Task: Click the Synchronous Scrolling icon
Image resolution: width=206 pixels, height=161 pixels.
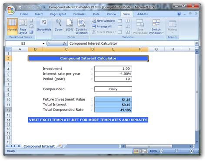Action: [x=127, y=26]
